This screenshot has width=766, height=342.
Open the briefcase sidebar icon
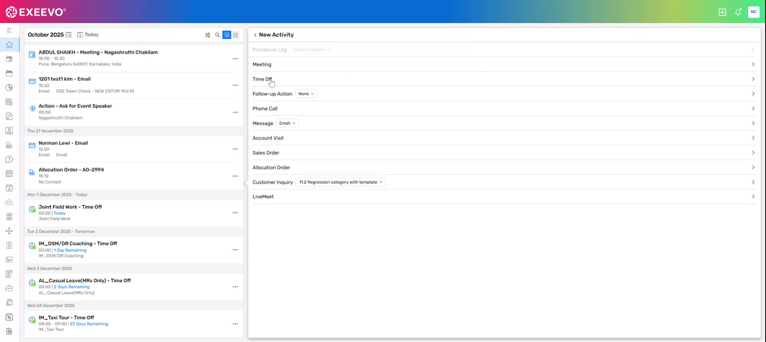tap(9, 288)
